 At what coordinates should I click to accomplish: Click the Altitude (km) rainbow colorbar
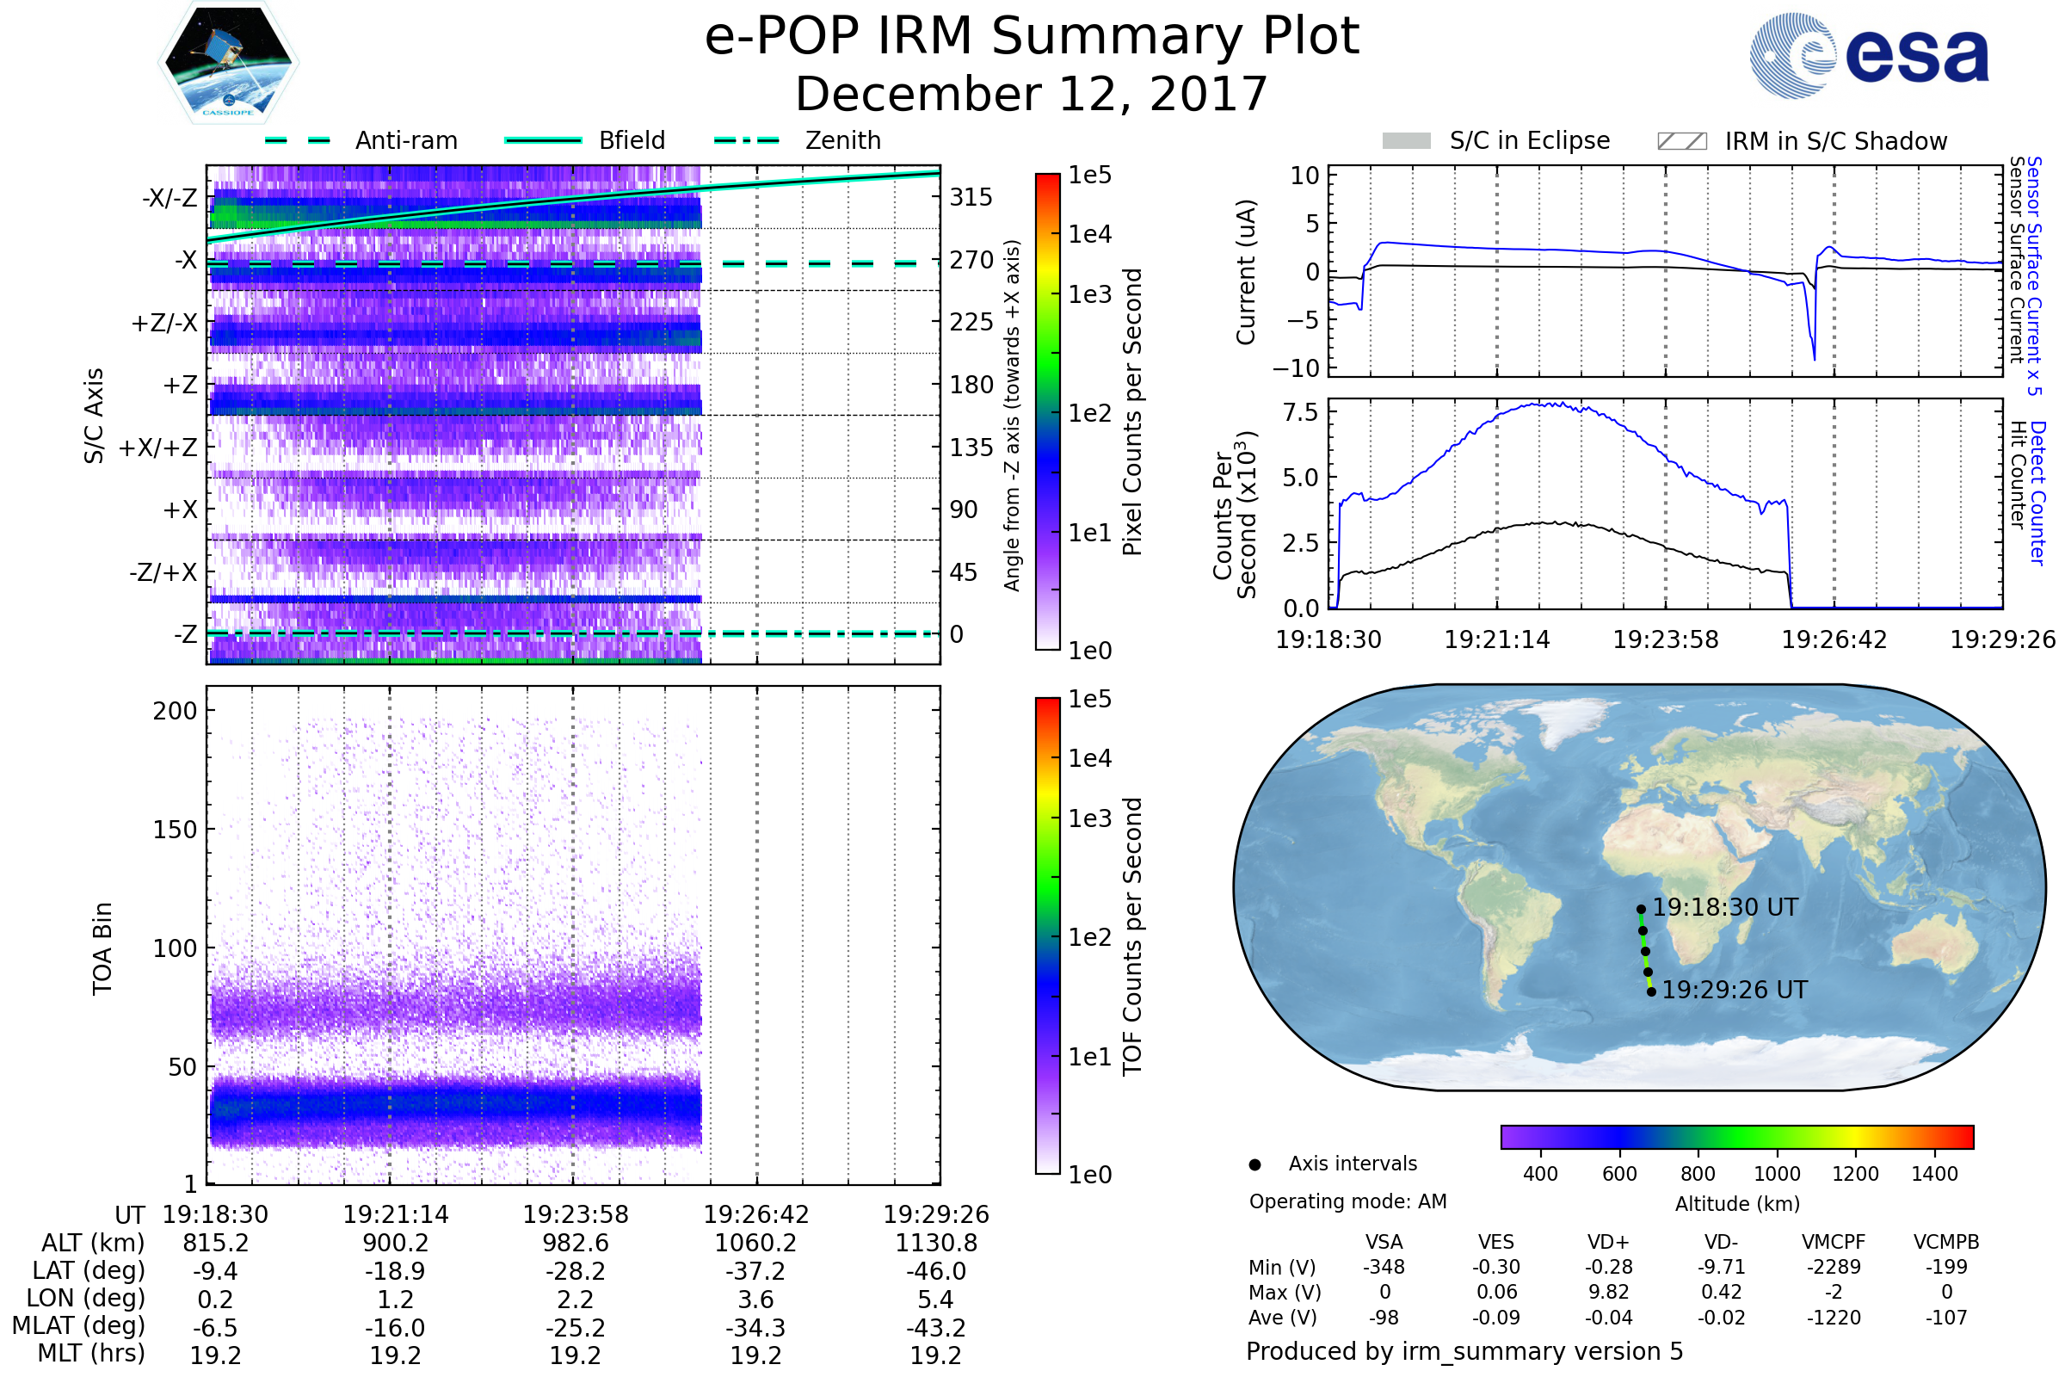click(x=1736, y=1136)
